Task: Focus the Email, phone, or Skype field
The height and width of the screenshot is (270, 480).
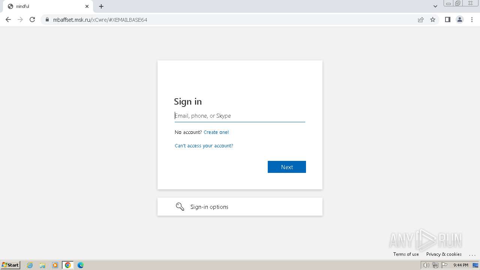Action: click(240, 116)
